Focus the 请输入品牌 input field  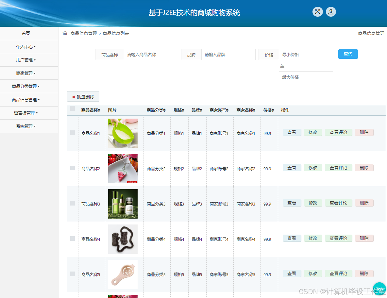pyautogui.click(x=228, y=55)
